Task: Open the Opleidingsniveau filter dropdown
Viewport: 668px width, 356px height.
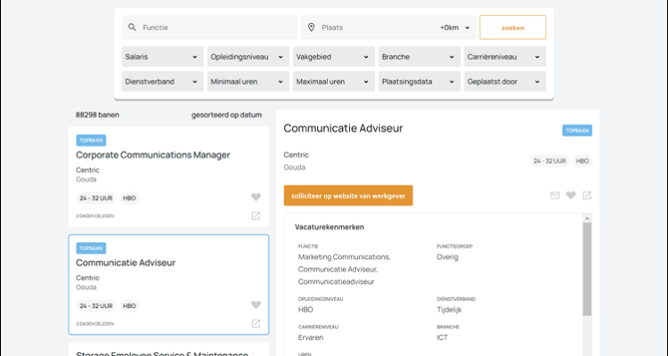Action: pos(247,57)
